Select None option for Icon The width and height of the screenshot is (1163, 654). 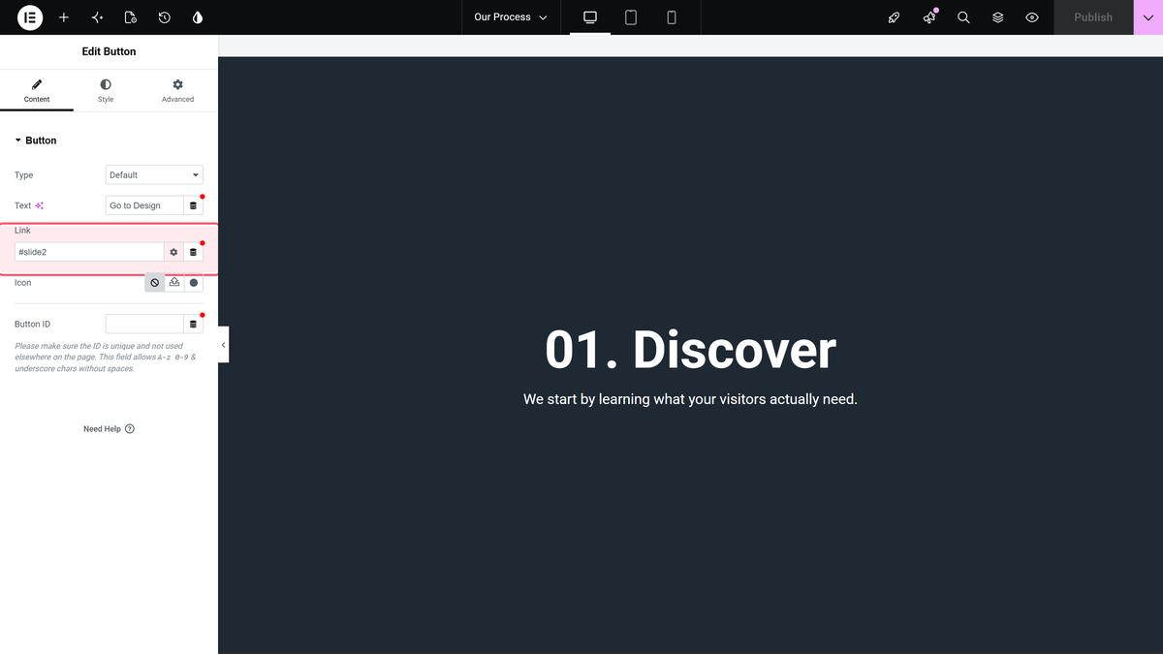155,283
